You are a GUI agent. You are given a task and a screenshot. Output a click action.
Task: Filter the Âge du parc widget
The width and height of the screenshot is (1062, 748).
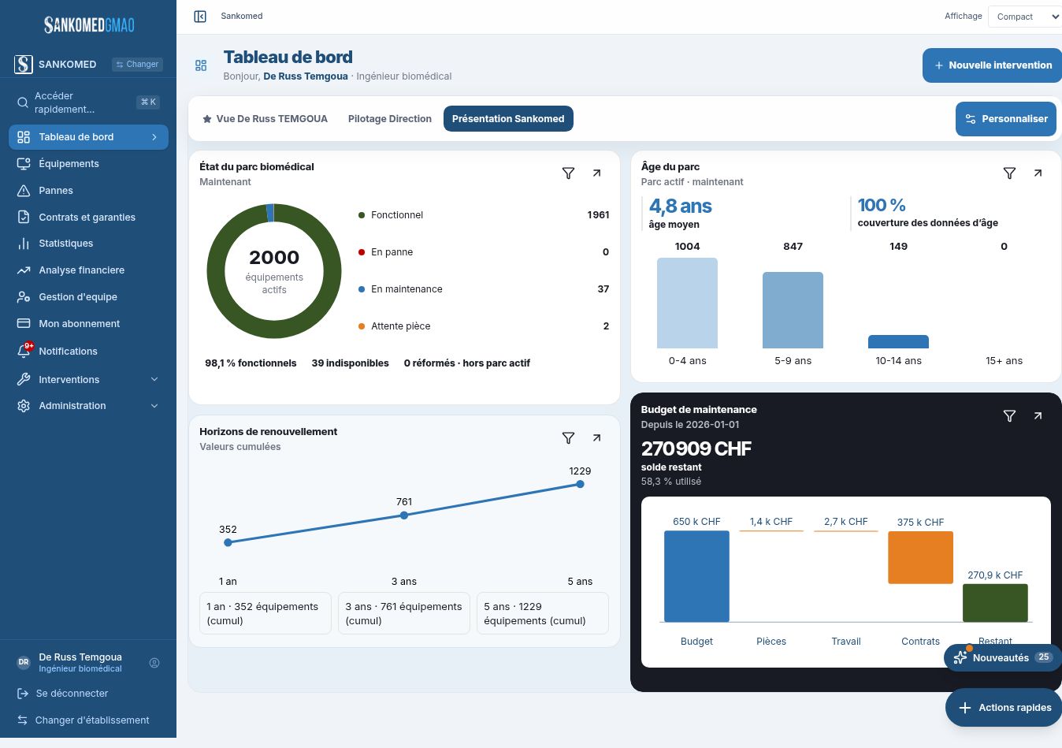click(1009, 173)
